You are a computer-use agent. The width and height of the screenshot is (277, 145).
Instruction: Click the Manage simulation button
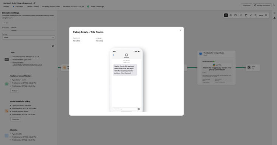coord(262,5)
